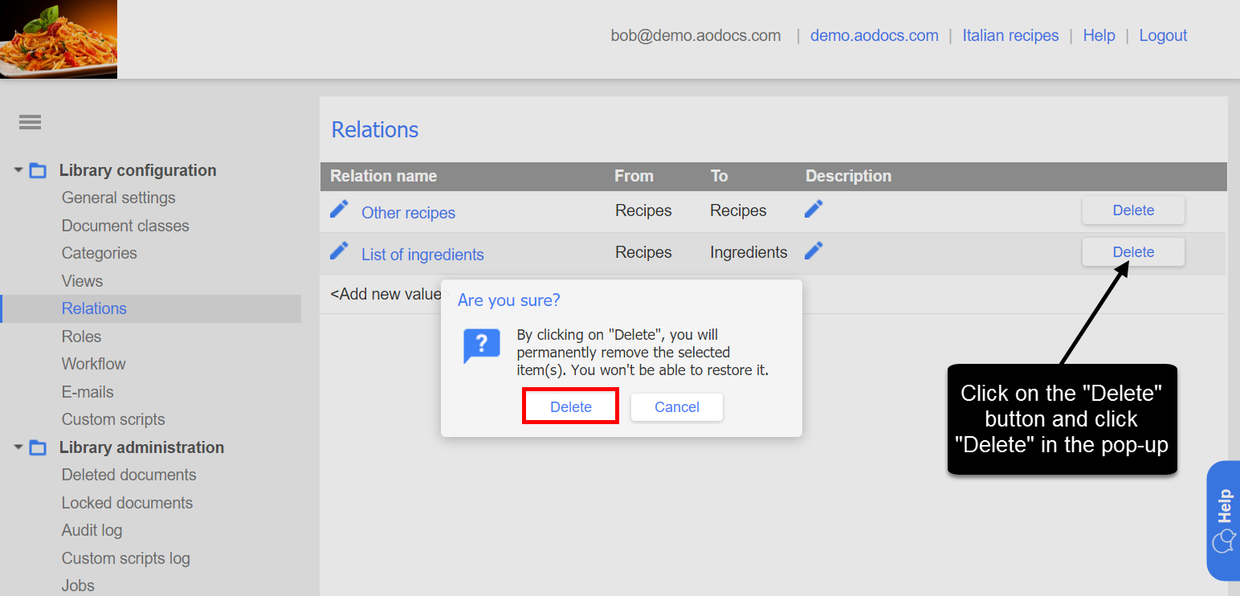Edit the Other recipes relation name pencil

click(340, 209)
